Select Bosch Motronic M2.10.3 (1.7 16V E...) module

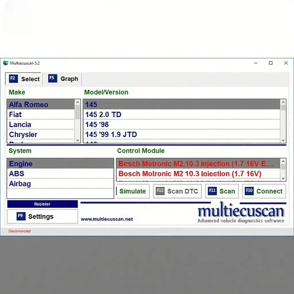tap(198, 163)
